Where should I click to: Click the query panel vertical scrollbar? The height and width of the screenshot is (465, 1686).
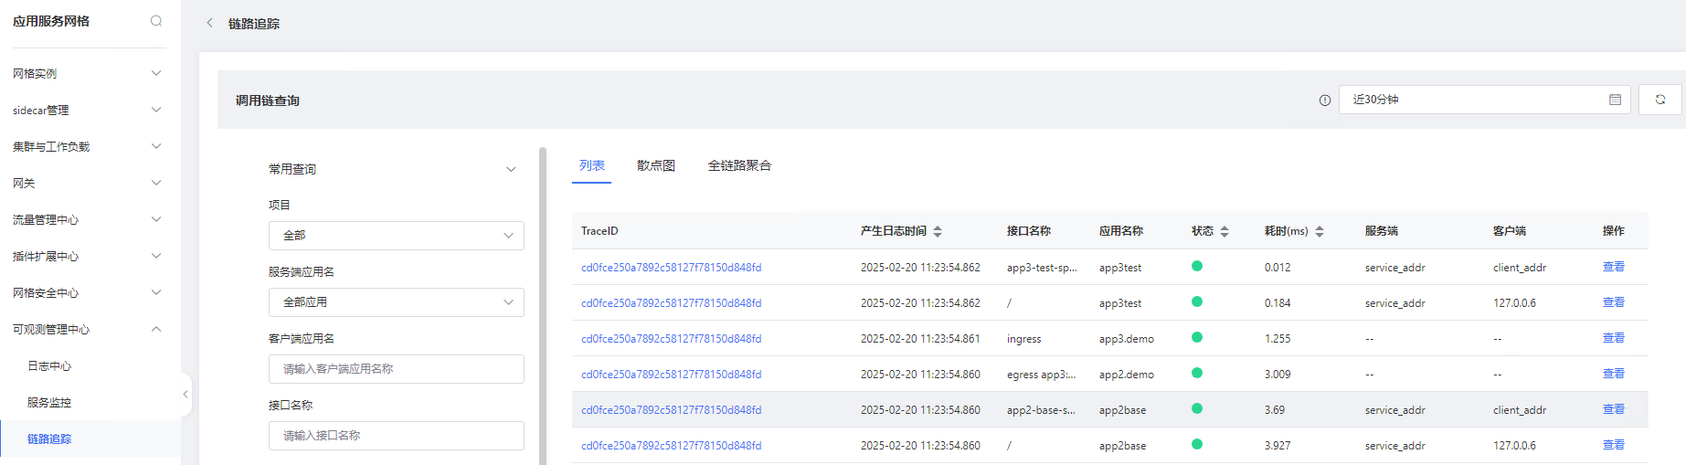click(x=543, y=306)
